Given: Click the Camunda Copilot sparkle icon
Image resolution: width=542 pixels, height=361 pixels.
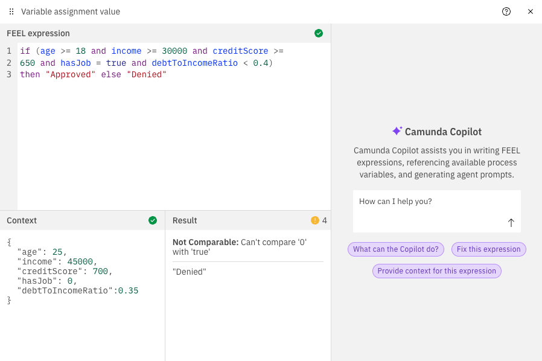Looking at the screenshot, I should (x=397, y=131).
